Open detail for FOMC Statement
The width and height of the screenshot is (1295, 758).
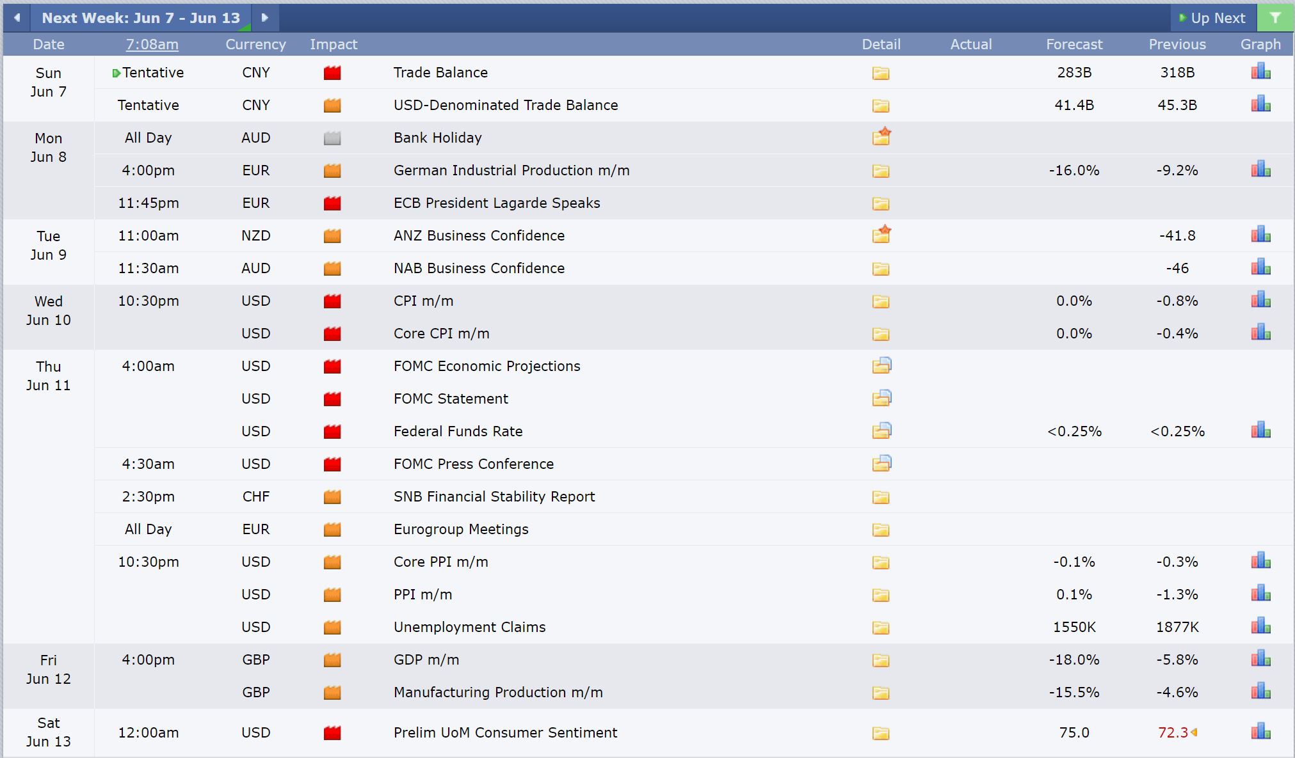click(881, 398)
